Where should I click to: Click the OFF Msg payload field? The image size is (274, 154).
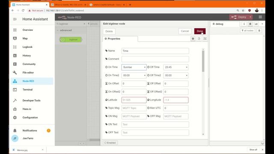pos(176,116)
